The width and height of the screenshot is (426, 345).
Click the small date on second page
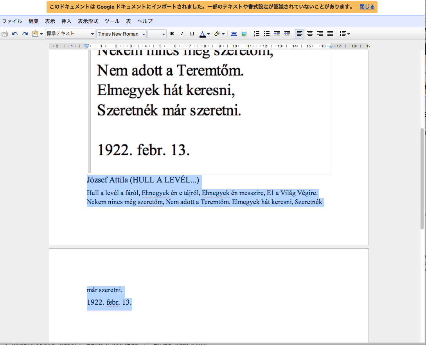[109, 302]
